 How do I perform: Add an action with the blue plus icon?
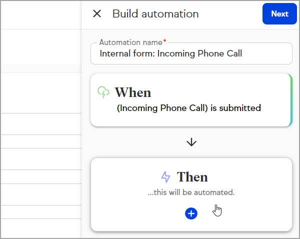191,213
